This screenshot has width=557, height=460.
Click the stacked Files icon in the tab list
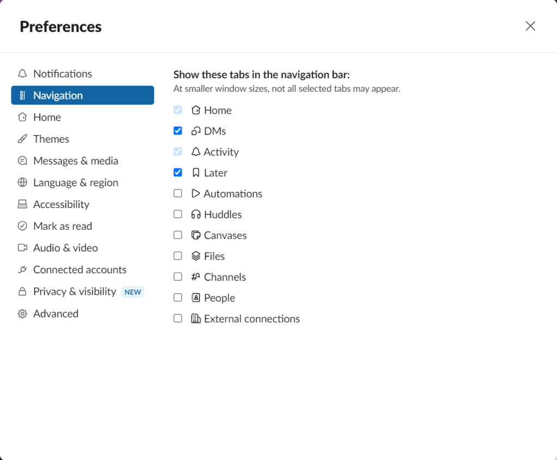click(x=195, y=256)
